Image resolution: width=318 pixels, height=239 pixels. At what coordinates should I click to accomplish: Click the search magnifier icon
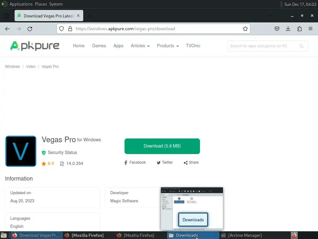pos(301,46)
